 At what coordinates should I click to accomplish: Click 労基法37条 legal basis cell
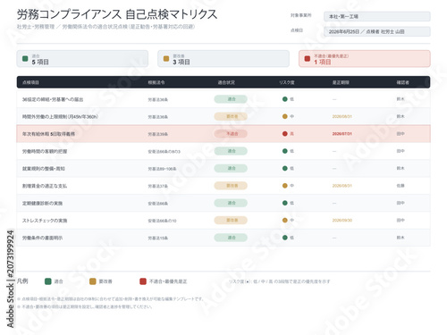158,186
